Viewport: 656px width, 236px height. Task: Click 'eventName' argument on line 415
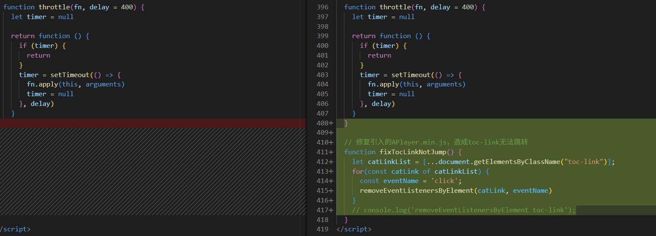531,191
